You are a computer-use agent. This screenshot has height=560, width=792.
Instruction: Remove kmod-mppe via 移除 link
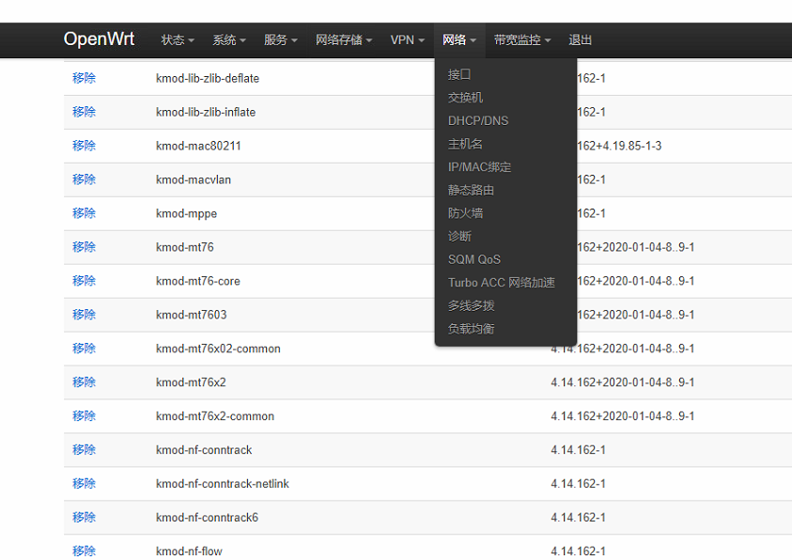[84, 213]
